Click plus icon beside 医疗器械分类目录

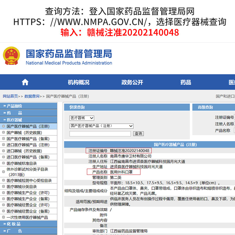coord(4,187)
